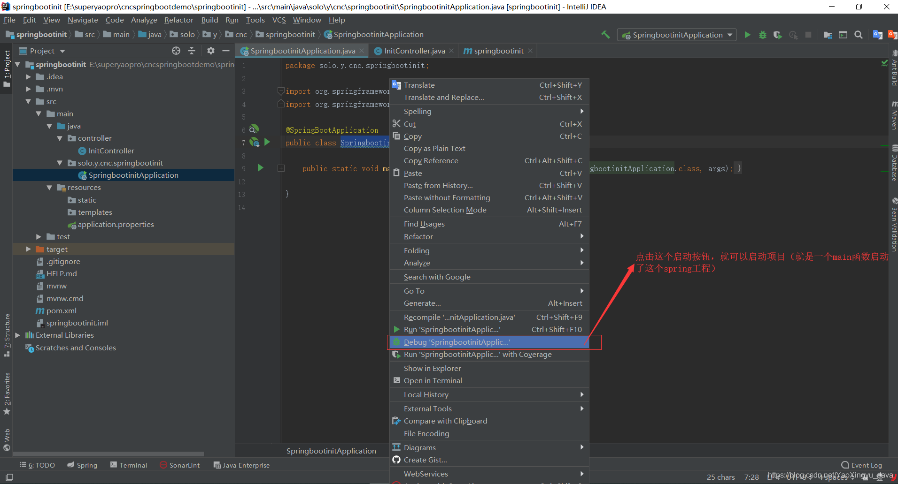
Task: Choose Run 'SpringbootinitApplic...' in context menu
Action: [x=489, y=330]
